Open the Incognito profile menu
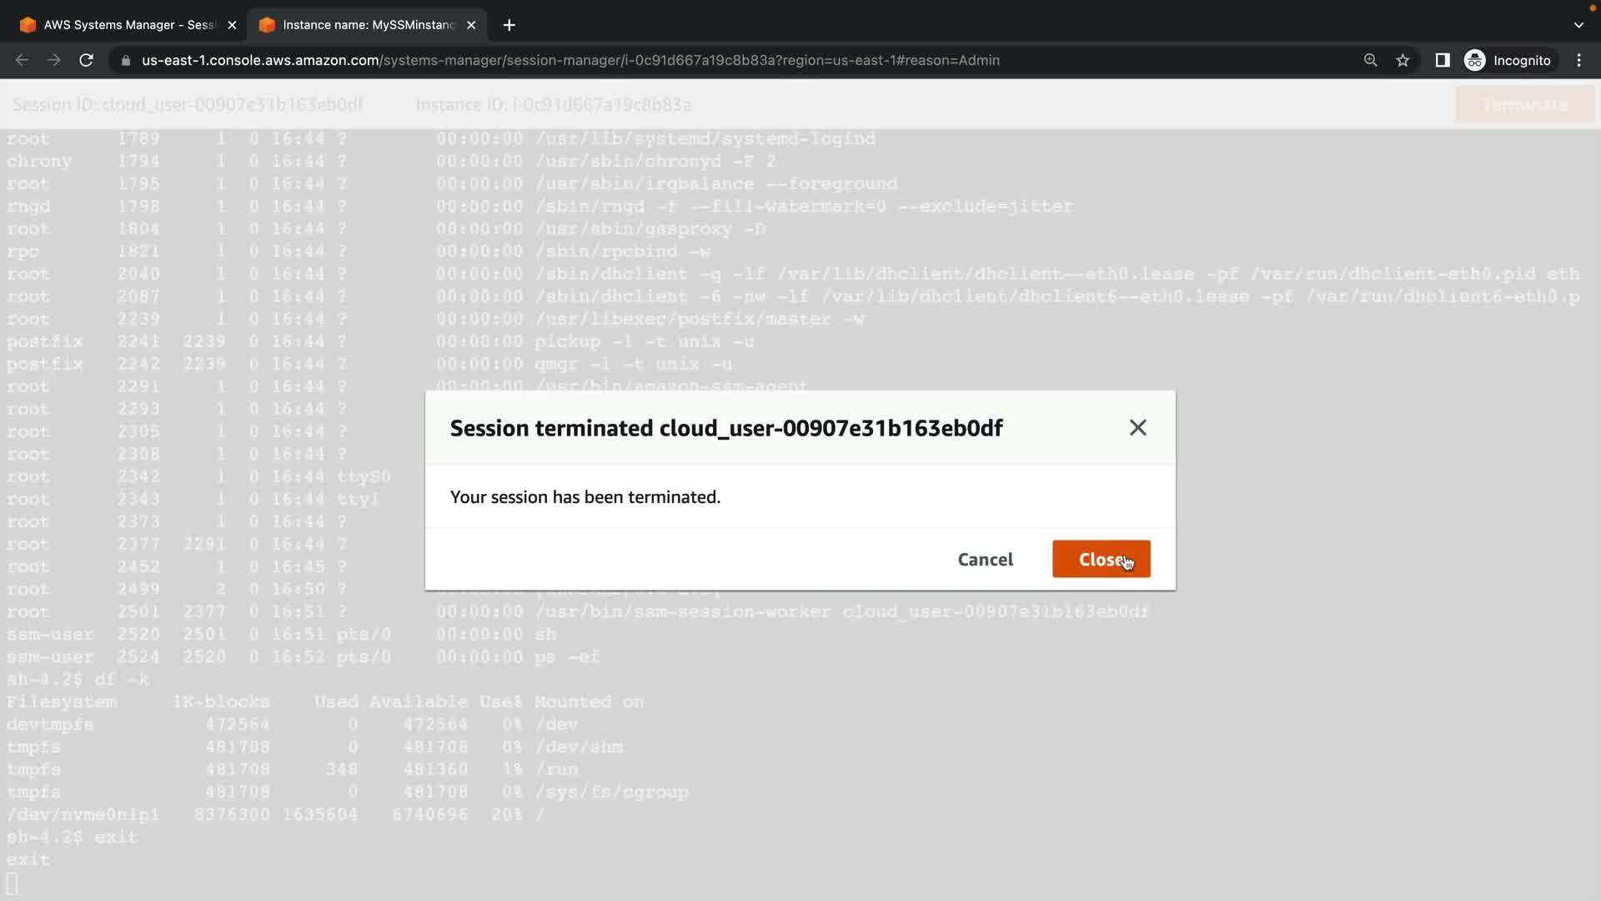 [1508, 60]
